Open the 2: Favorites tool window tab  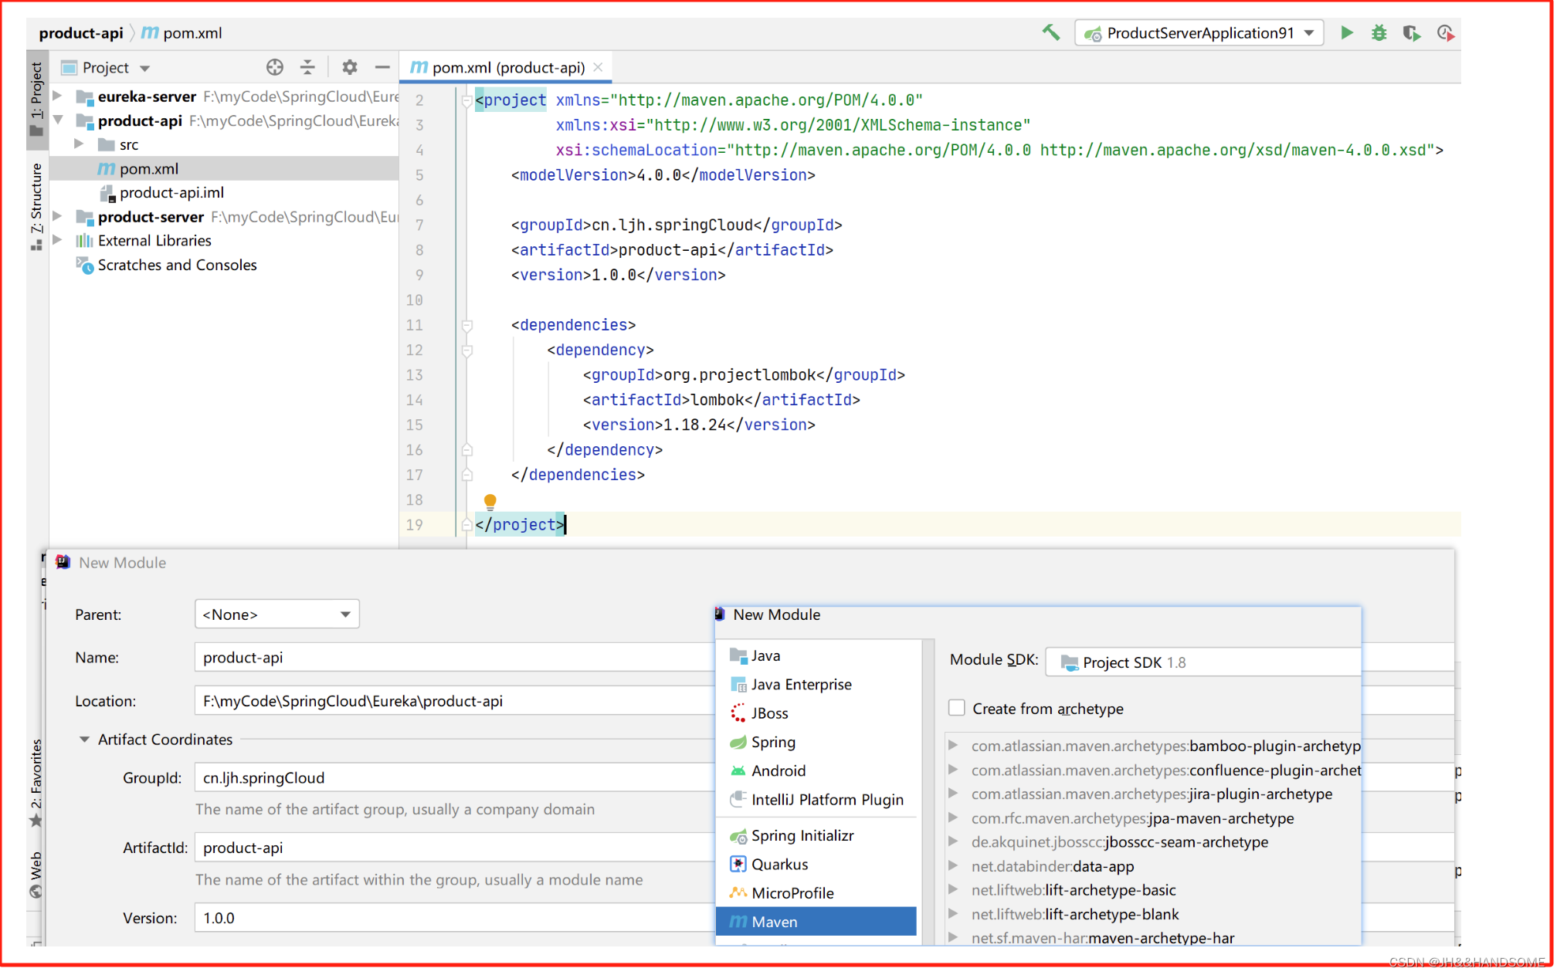coord(36,782)
